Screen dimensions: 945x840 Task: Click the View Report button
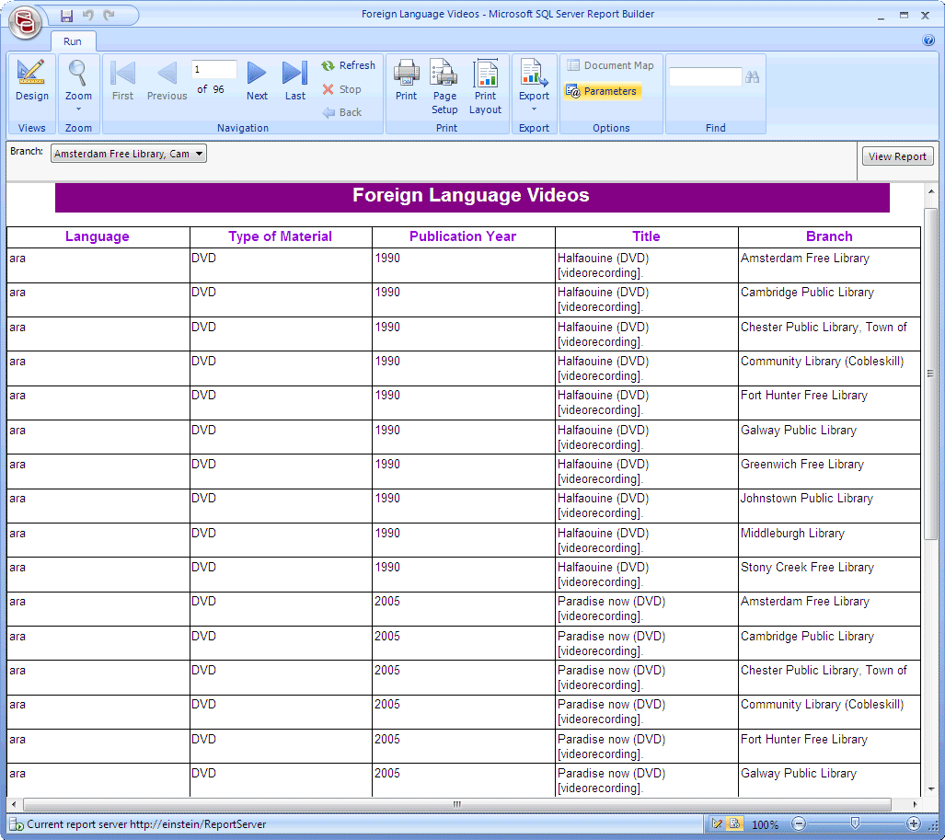click(x=897, y=156)
